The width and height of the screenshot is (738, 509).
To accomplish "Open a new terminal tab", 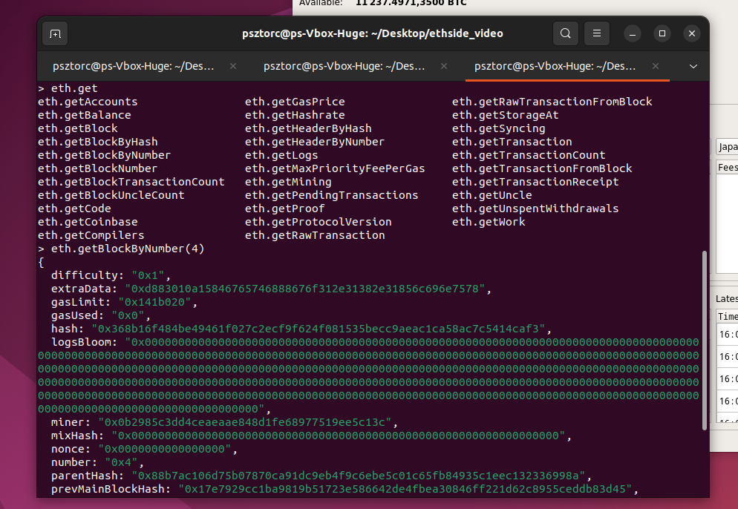I will click(x=55, y=33).
